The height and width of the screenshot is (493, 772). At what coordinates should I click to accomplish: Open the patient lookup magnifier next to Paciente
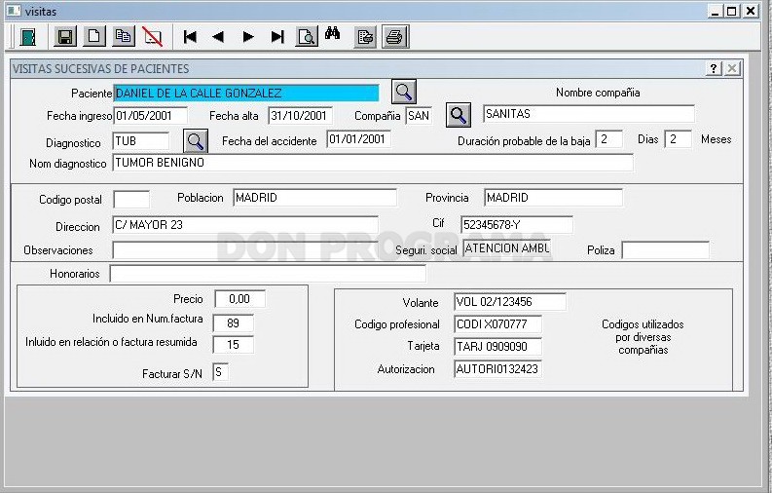click(x=404, y=92)
